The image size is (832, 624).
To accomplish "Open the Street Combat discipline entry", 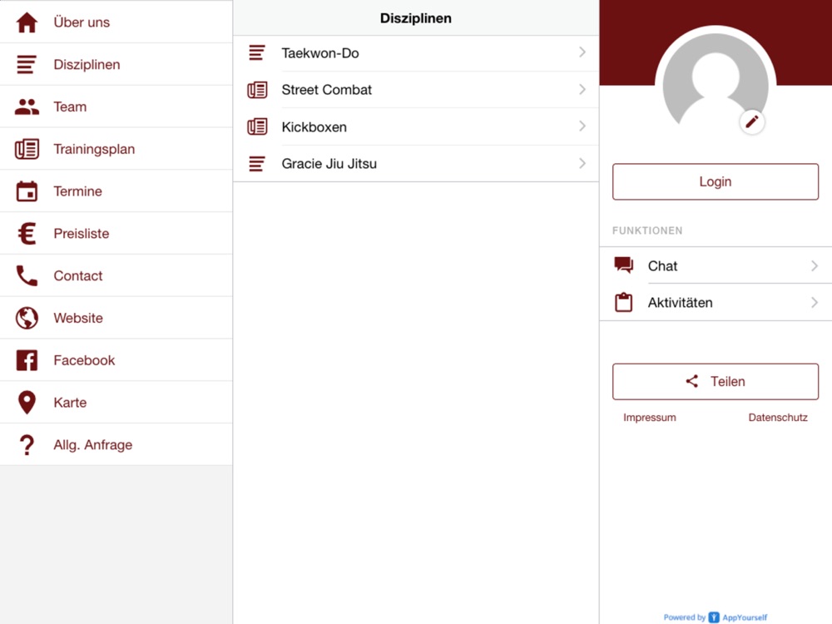I will [x=416, y=90].
